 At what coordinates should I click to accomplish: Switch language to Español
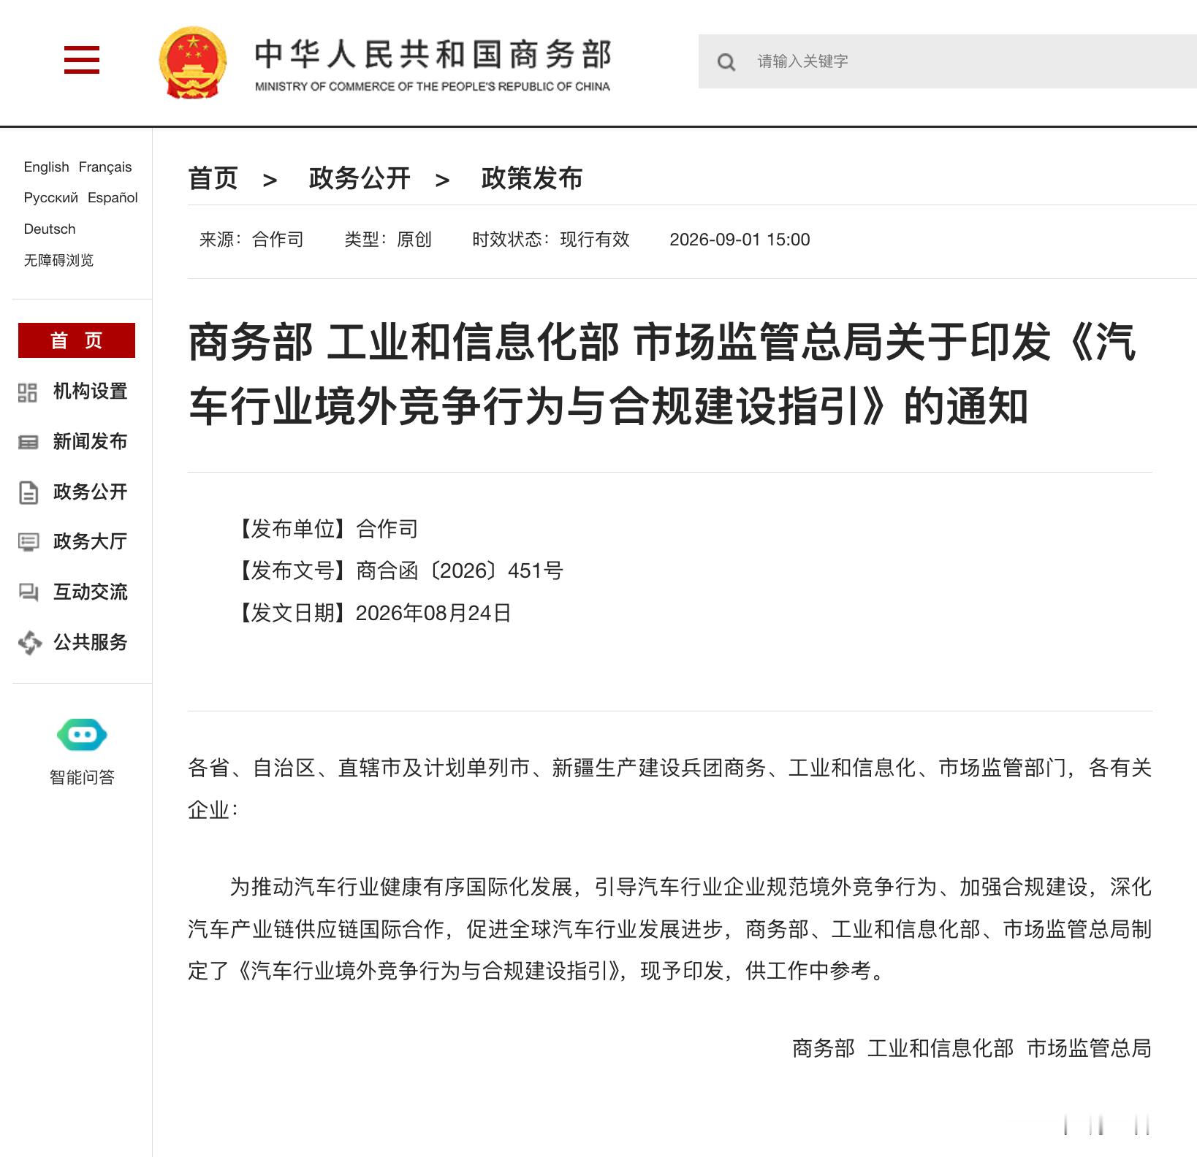(x=113, y=197)
